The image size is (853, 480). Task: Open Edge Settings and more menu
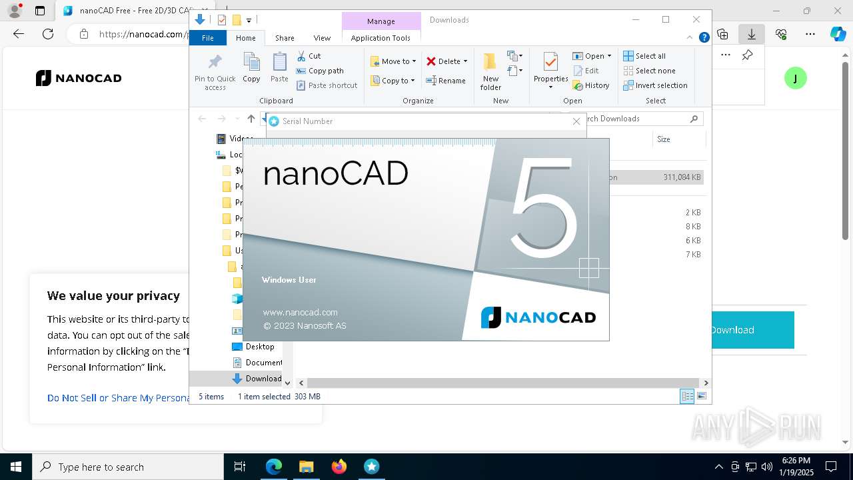[x=810, y=34]
